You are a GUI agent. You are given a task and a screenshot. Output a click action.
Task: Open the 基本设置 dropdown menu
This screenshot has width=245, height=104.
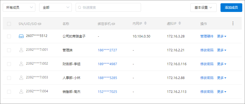[203, 8]
